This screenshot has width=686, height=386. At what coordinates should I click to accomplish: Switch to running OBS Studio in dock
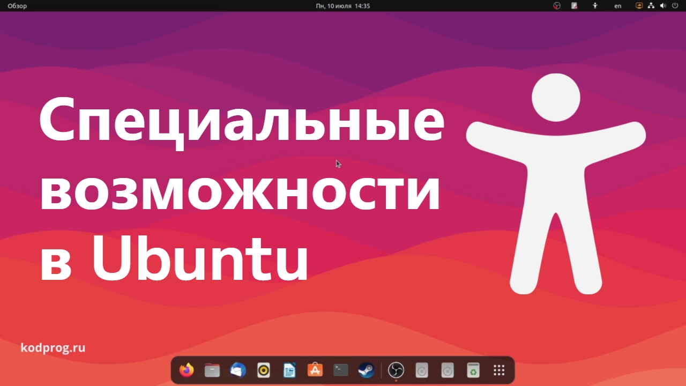[x=396, y=370]
